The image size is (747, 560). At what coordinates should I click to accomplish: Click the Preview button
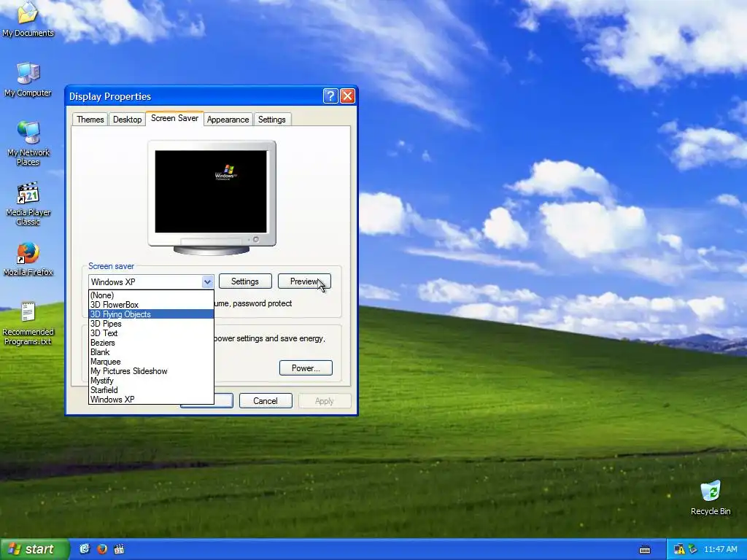coord(304,281)
